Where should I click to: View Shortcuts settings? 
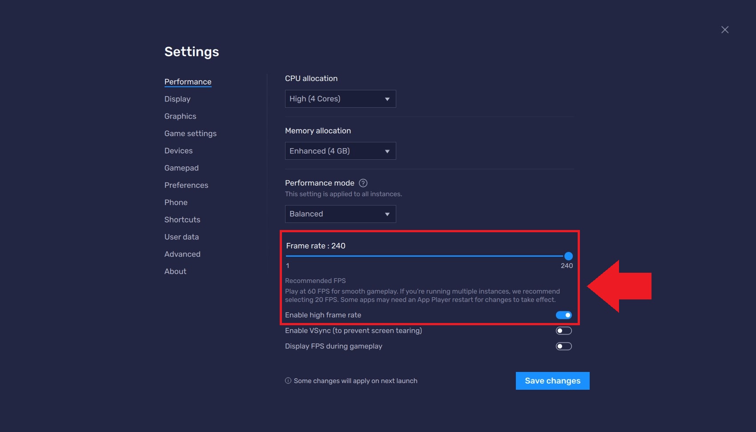182,220
